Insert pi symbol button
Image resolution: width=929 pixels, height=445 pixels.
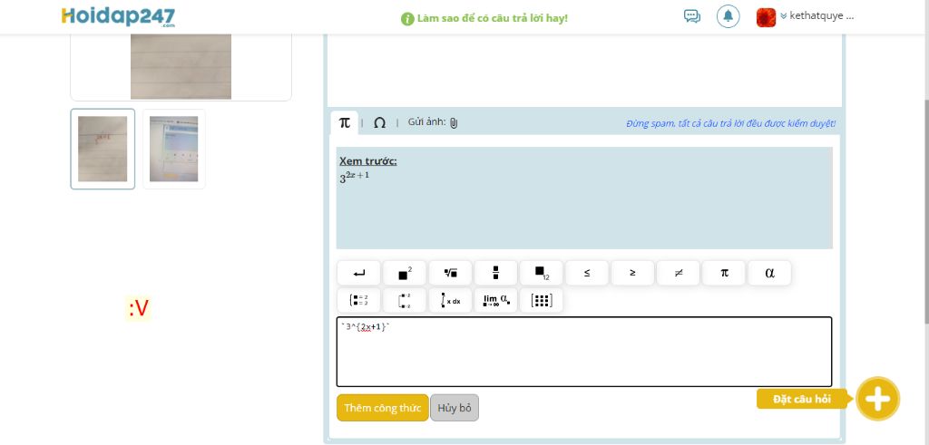coord(724,273)
